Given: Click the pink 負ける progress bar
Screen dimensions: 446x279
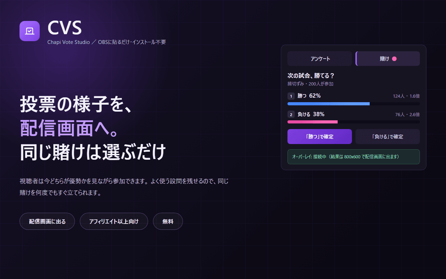Looking at the screenshot, I should (313, 122).
